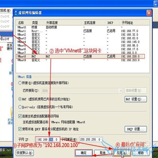Click the 确定 button
This screenshot has width=158, height=158.
click(x=84, y=153)
